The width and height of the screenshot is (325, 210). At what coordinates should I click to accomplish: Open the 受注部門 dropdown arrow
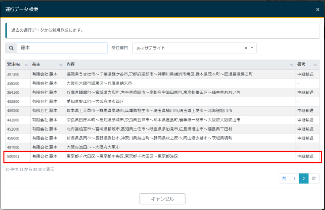pos(252,48)
